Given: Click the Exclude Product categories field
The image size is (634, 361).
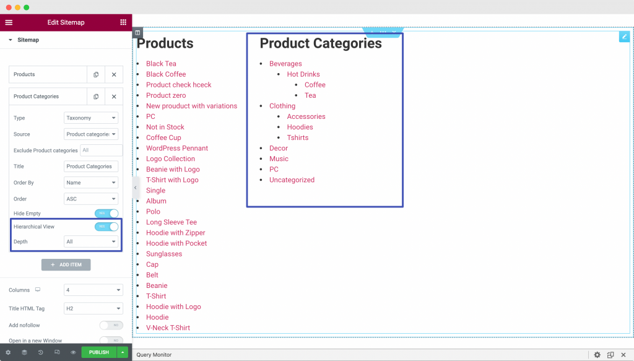Looking at the screenshot, I should coord(101,150).
